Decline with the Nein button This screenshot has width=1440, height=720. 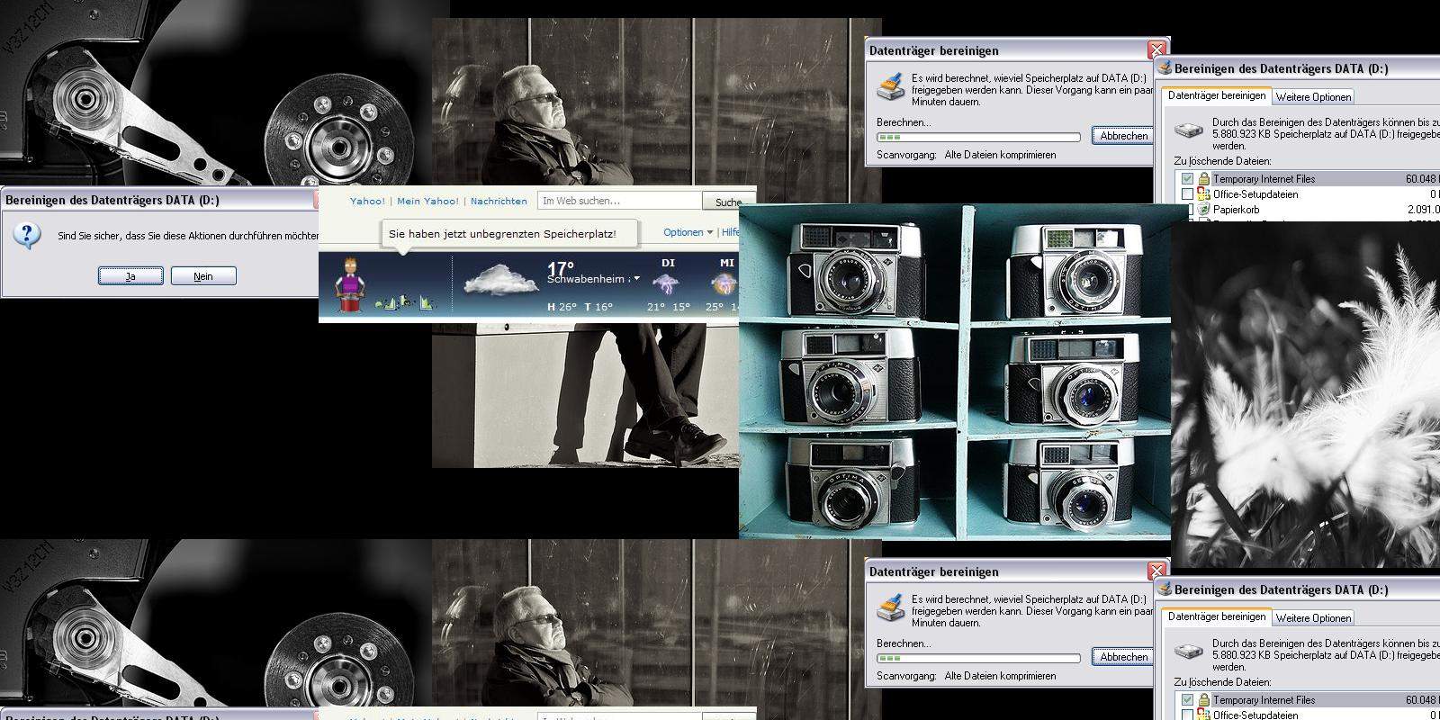tap(203, 276)
